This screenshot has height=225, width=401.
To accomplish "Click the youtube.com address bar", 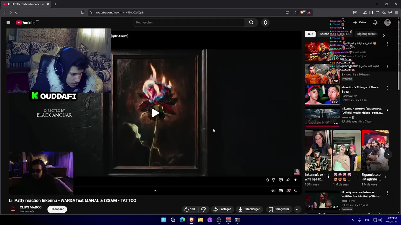I will [188, 12].
